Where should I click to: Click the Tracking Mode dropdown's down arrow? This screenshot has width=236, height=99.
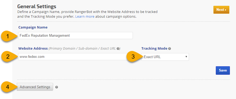pyautogui.click(x=186, y=57)
